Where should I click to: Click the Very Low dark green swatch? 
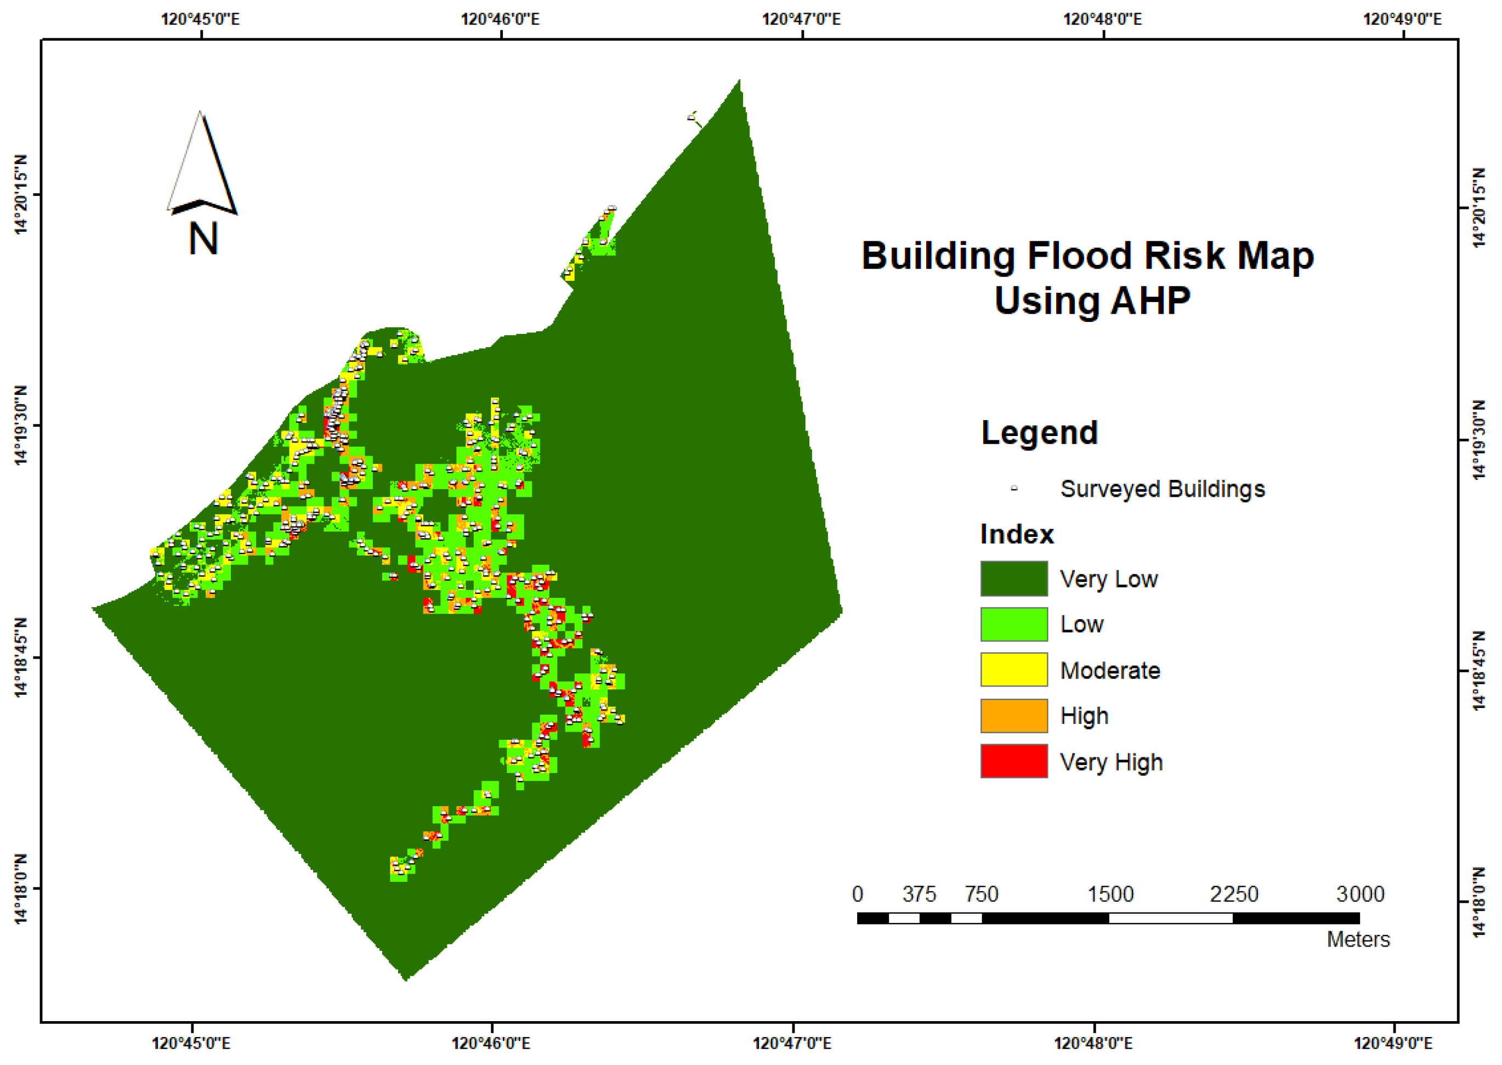1013,579
